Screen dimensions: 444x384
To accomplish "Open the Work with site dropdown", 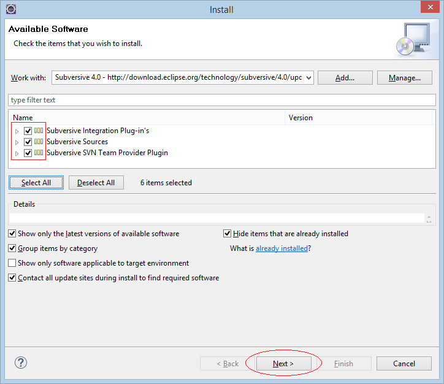I will (x=308, y=77).
